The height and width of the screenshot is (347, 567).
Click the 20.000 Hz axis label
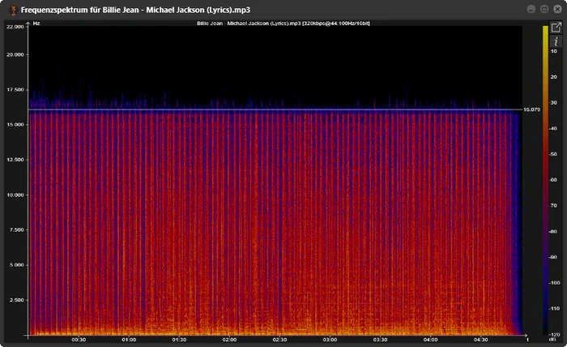point(15,54)
